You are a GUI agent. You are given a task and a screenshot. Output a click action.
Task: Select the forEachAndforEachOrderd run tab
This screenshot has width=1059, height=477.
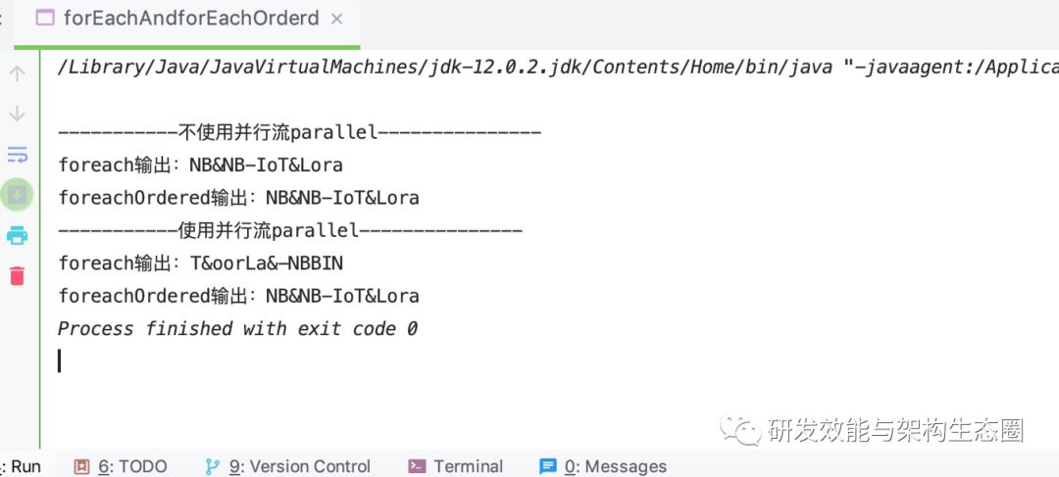point(191,19)
